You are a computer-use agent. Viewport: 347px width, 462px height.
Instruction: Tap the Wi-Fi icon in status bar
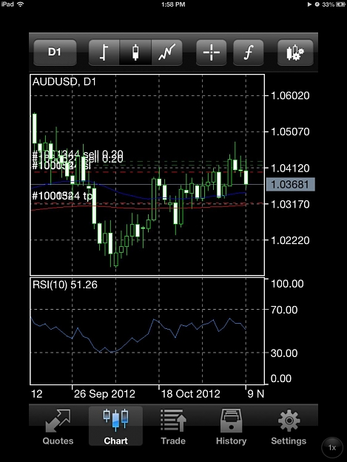[x=20, y=4]
